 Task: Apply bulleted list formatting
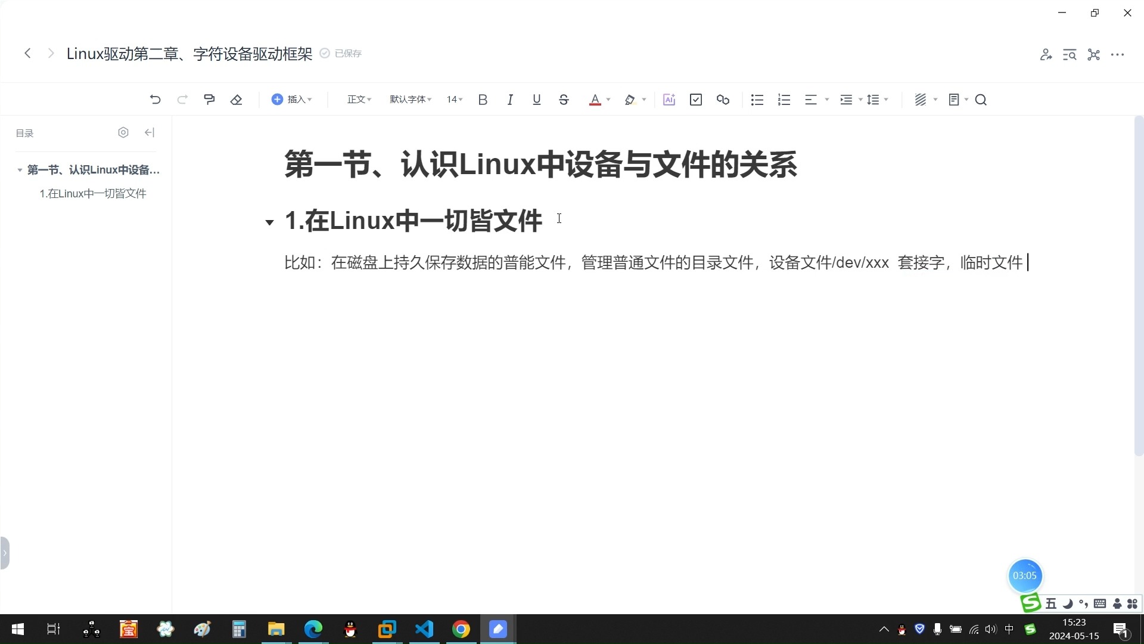757,100
